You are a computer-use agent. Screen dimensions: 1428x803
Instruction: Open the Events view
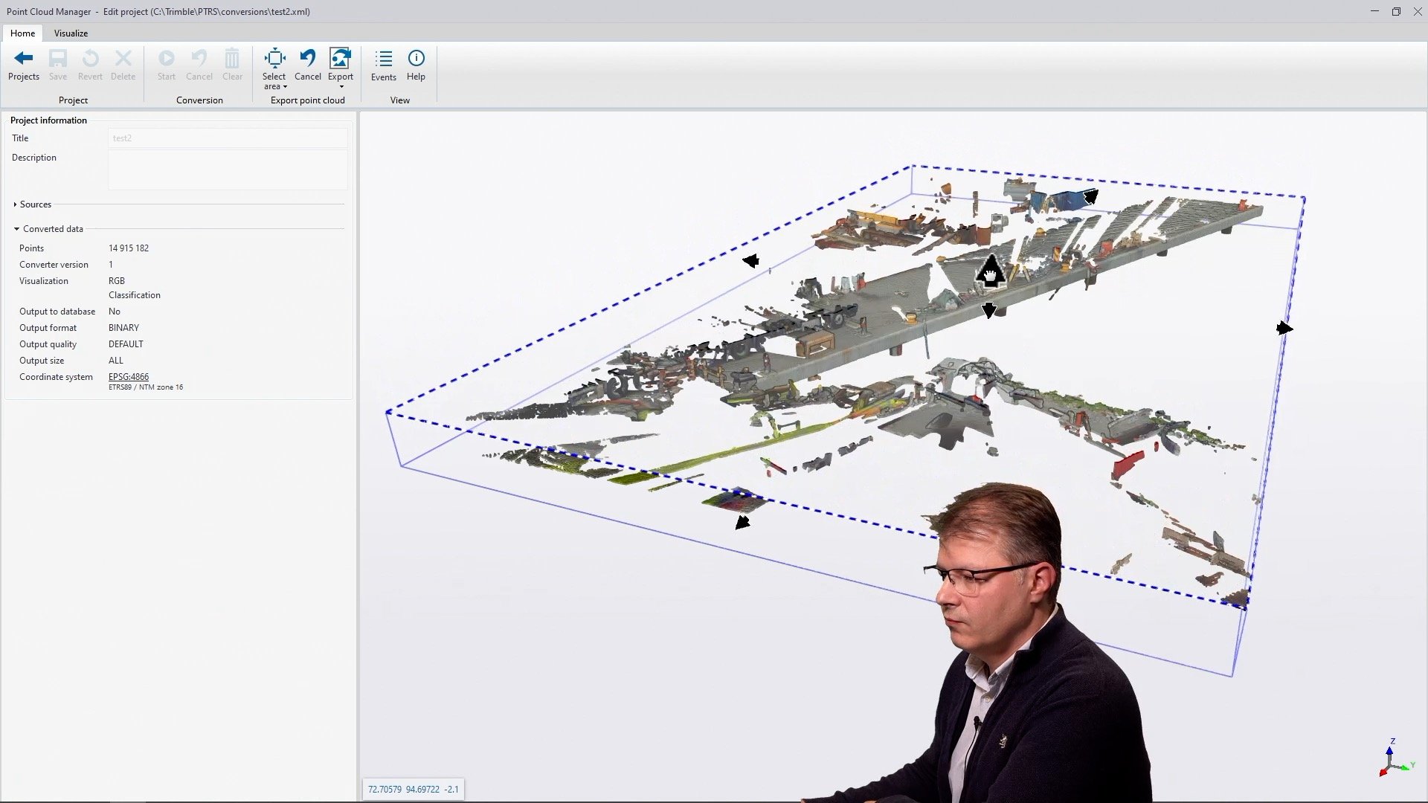pos(383,58)
